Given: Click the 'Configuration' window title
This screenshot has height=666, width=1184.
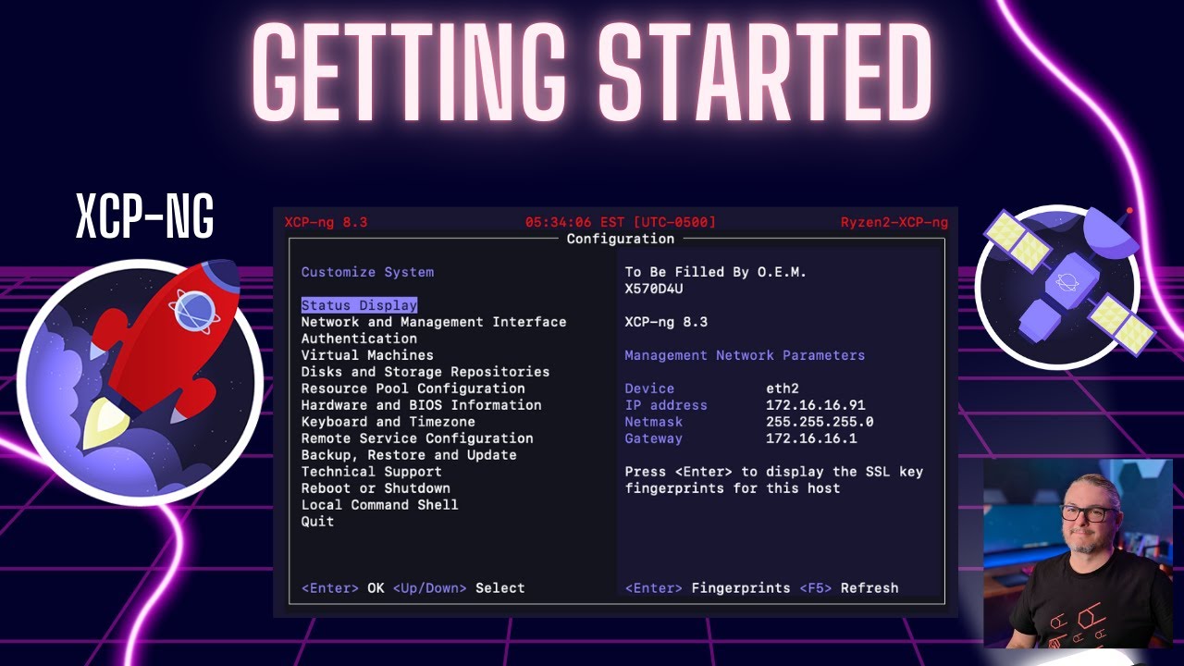Looking at the screenshot, I should click(x=621, y=239).
